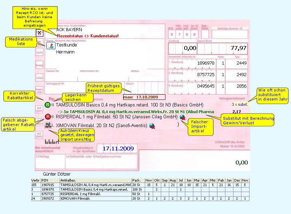Click the patient surname Testkunde
Viewport: 291px width, 214px height.
click(x=67, y=45)
